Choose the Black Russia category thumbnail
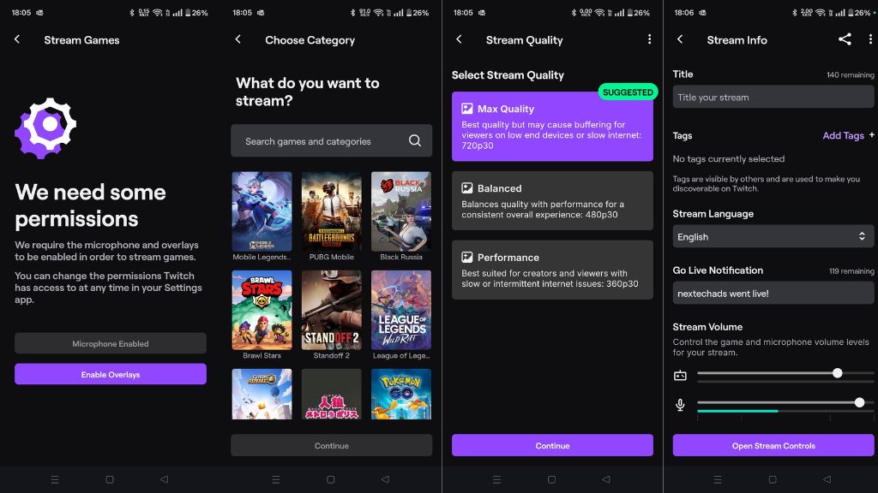 click(401, 211)
